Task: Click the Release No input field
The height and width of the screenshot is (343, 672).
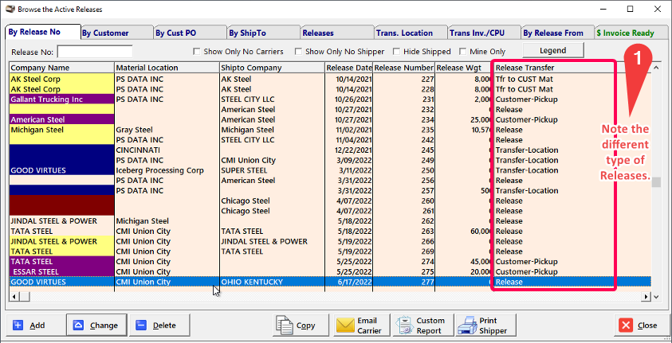Action: point(95,52)
